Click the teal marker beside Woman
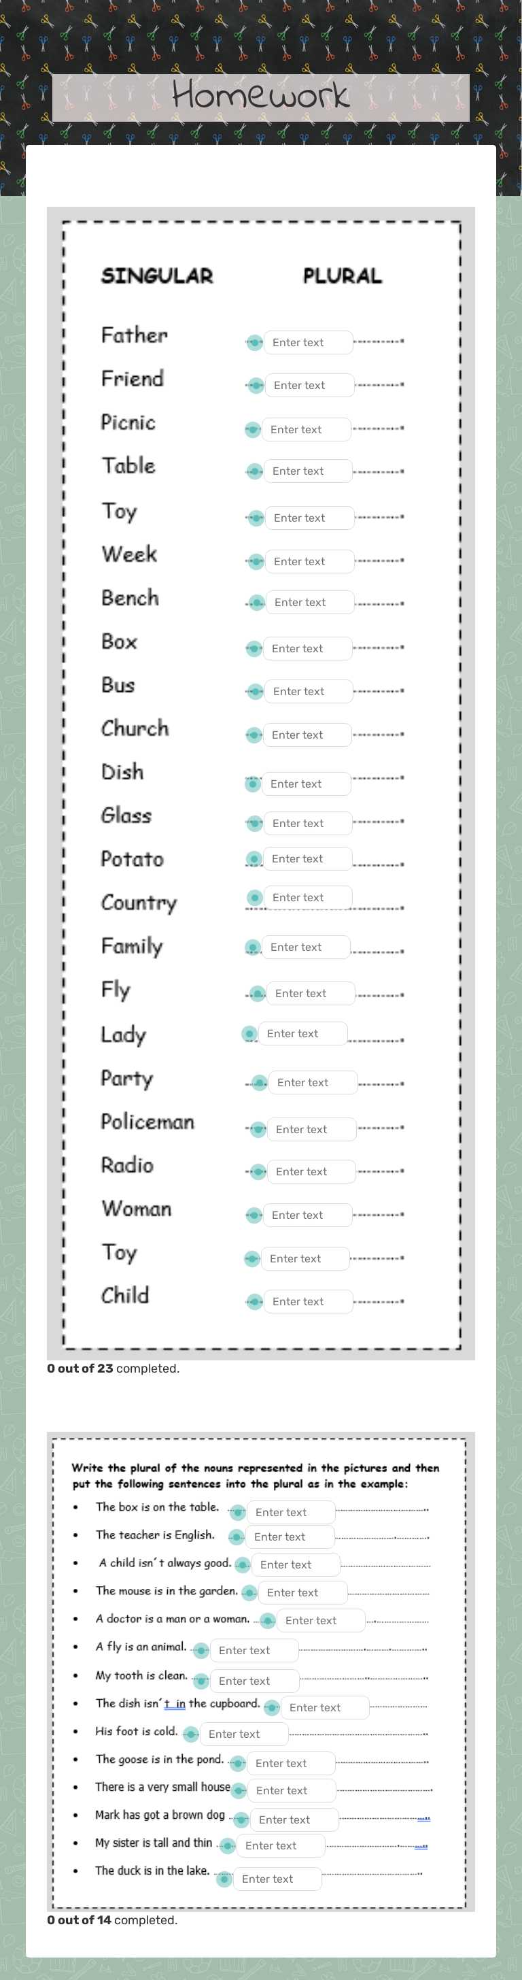522x1980 pixels. coord(254,1215)
